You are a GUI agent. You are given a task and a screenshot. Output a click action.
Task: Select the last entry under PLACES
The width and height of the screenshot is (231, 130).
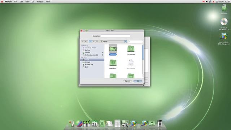coord(86,67)
